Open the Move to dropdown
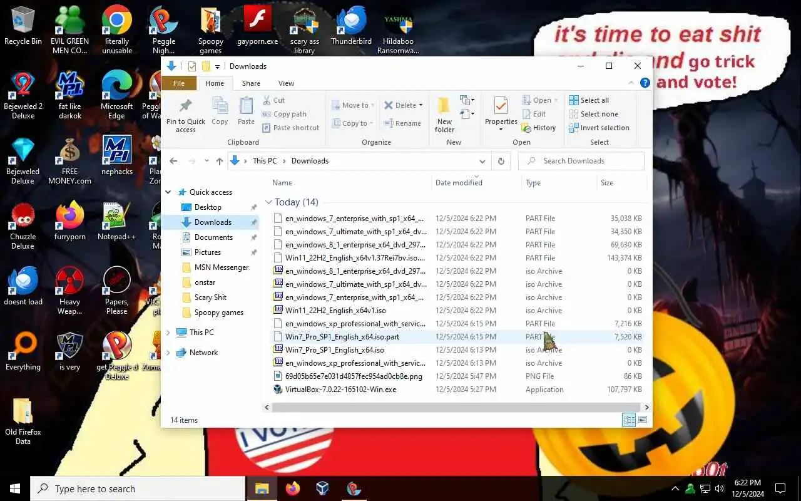 354,105
